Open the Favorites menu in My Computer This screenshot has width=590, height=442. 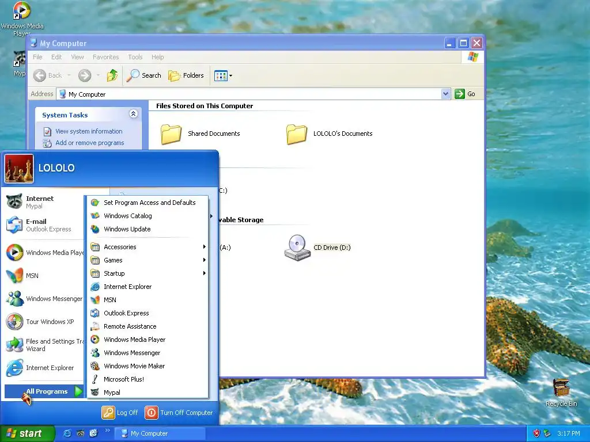coord(106,57)
